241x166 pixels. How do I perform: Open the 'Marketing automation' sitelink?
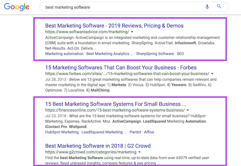(64, 54)
